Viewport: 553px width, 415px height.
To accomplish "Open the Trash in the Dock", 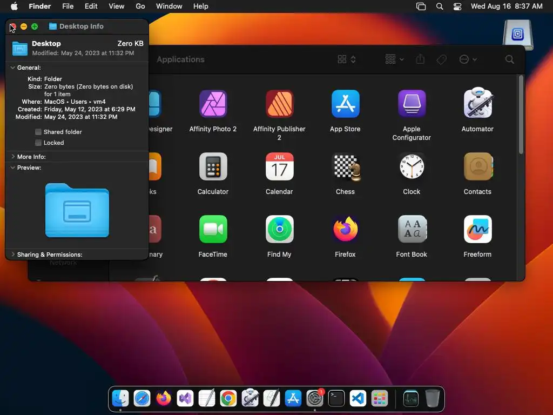I will click(x=433, y=399).
